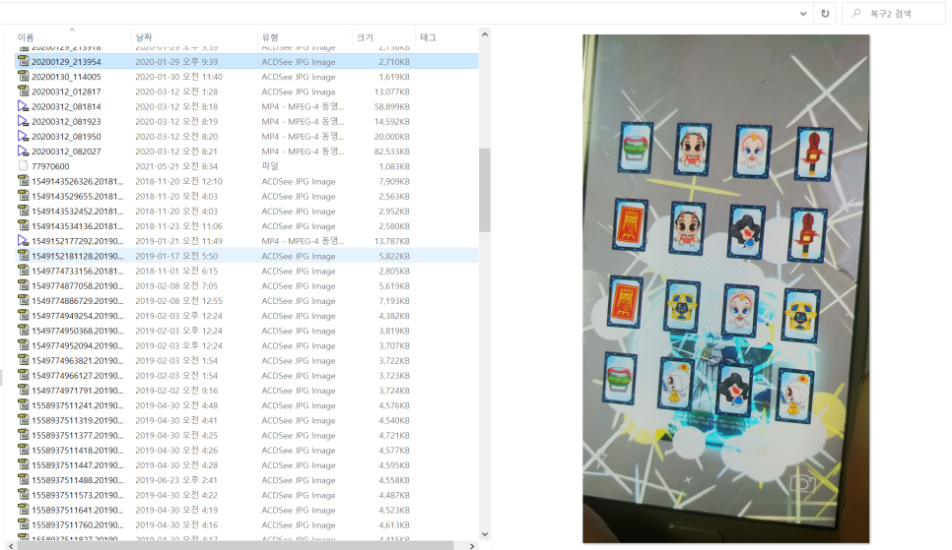Screen dimensions: 952x550
Task: Click the 7,909KB size cell
Action: tap(394, 181)
